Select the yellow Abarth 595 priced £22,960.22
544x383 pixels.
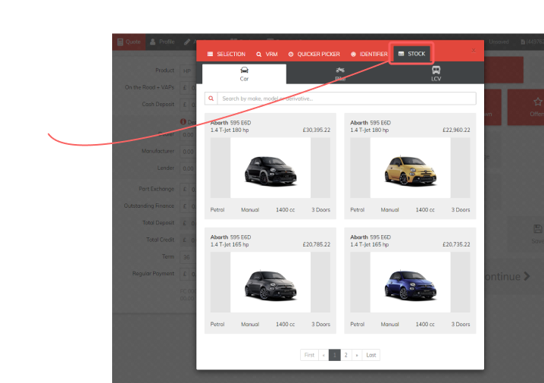coord(410,166)
